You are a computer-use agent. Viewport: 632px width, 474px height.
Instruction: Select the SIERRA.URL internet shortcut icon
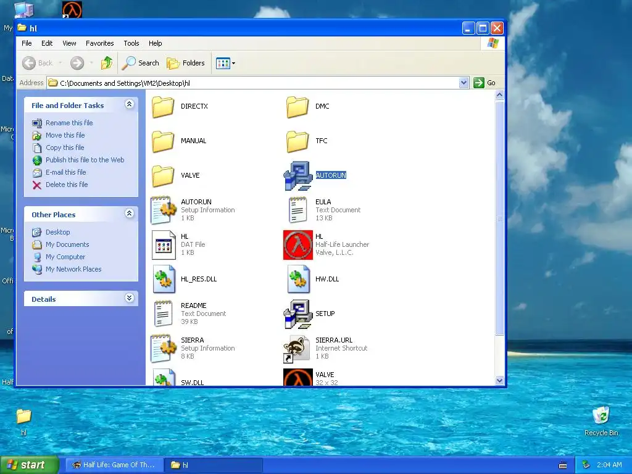297,349
